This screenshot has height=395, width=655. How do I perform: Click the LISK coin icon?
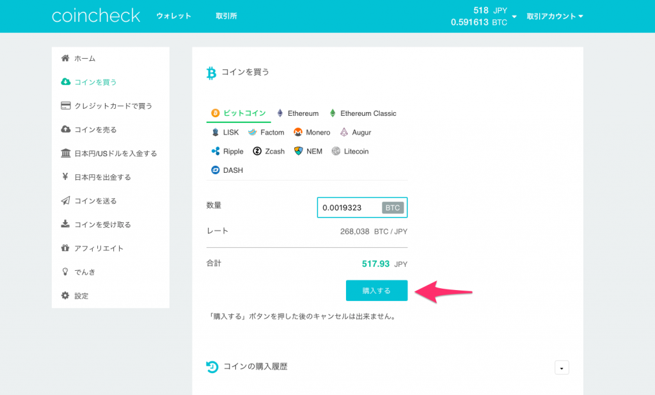pyautogui.click(x=215, y=133)
